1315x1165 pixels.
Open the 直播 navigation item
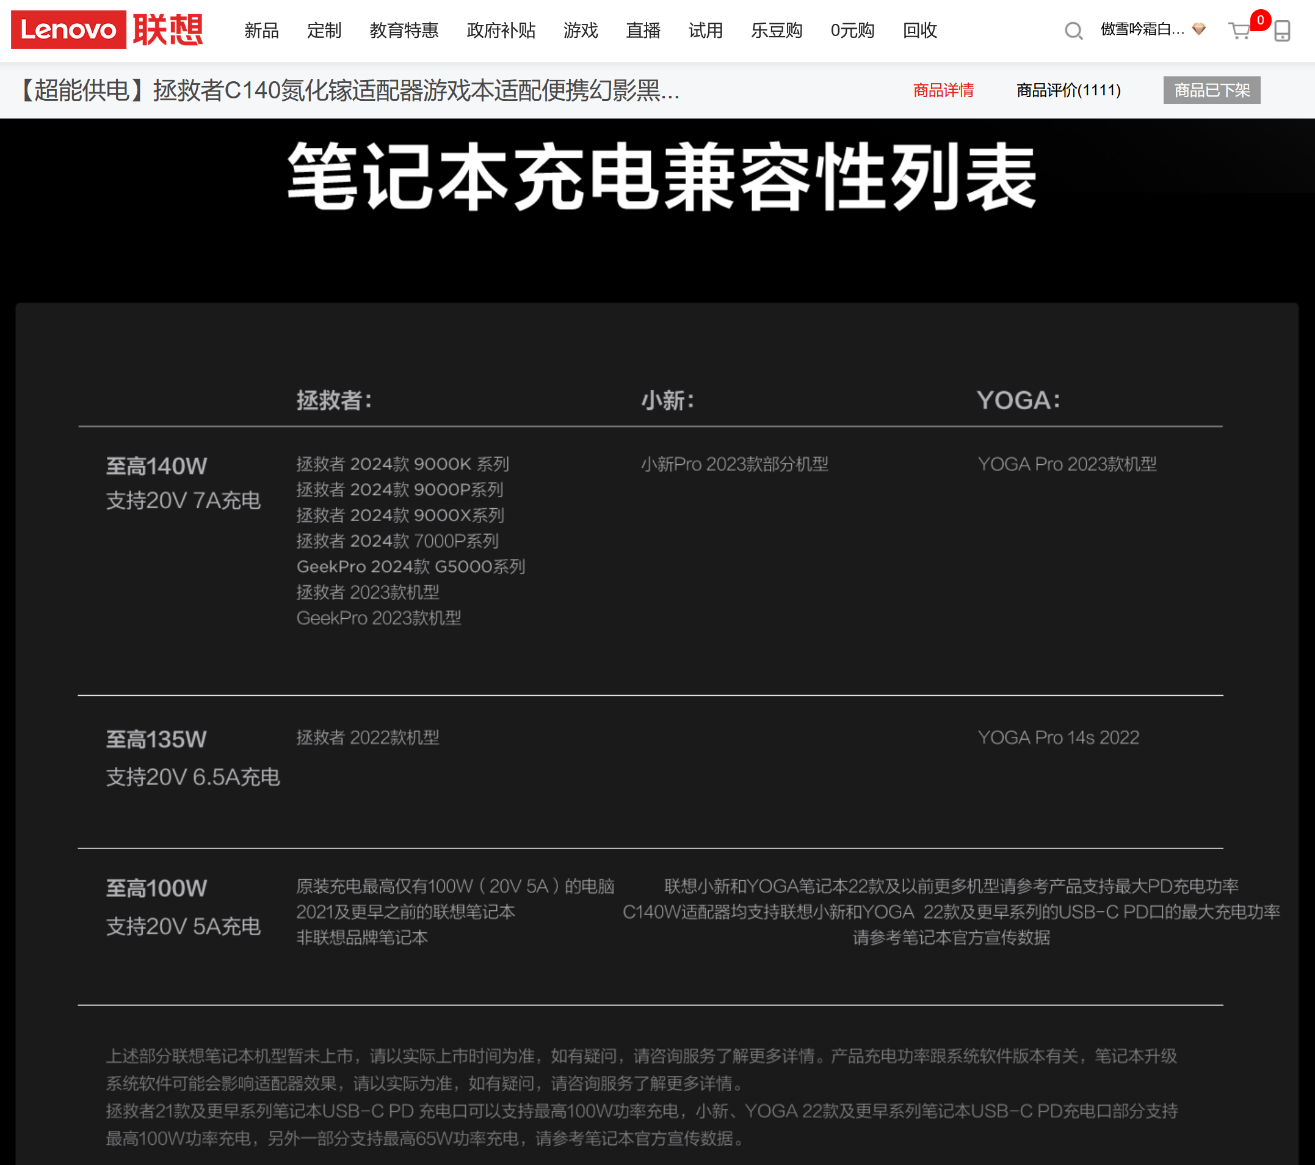click(x=643, y=31)
